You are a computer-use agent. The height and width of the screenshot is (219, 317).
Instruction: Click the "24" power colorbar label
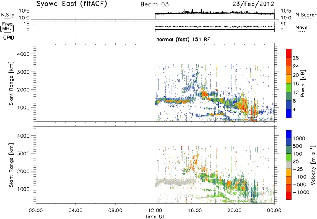(296, 66)
